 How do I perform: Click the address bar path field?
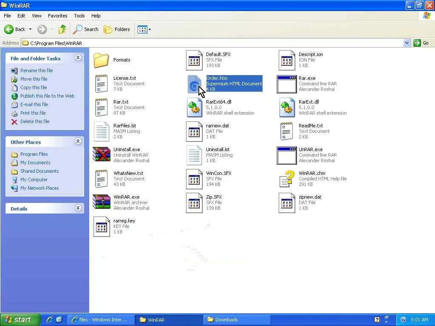coord(212,43)
